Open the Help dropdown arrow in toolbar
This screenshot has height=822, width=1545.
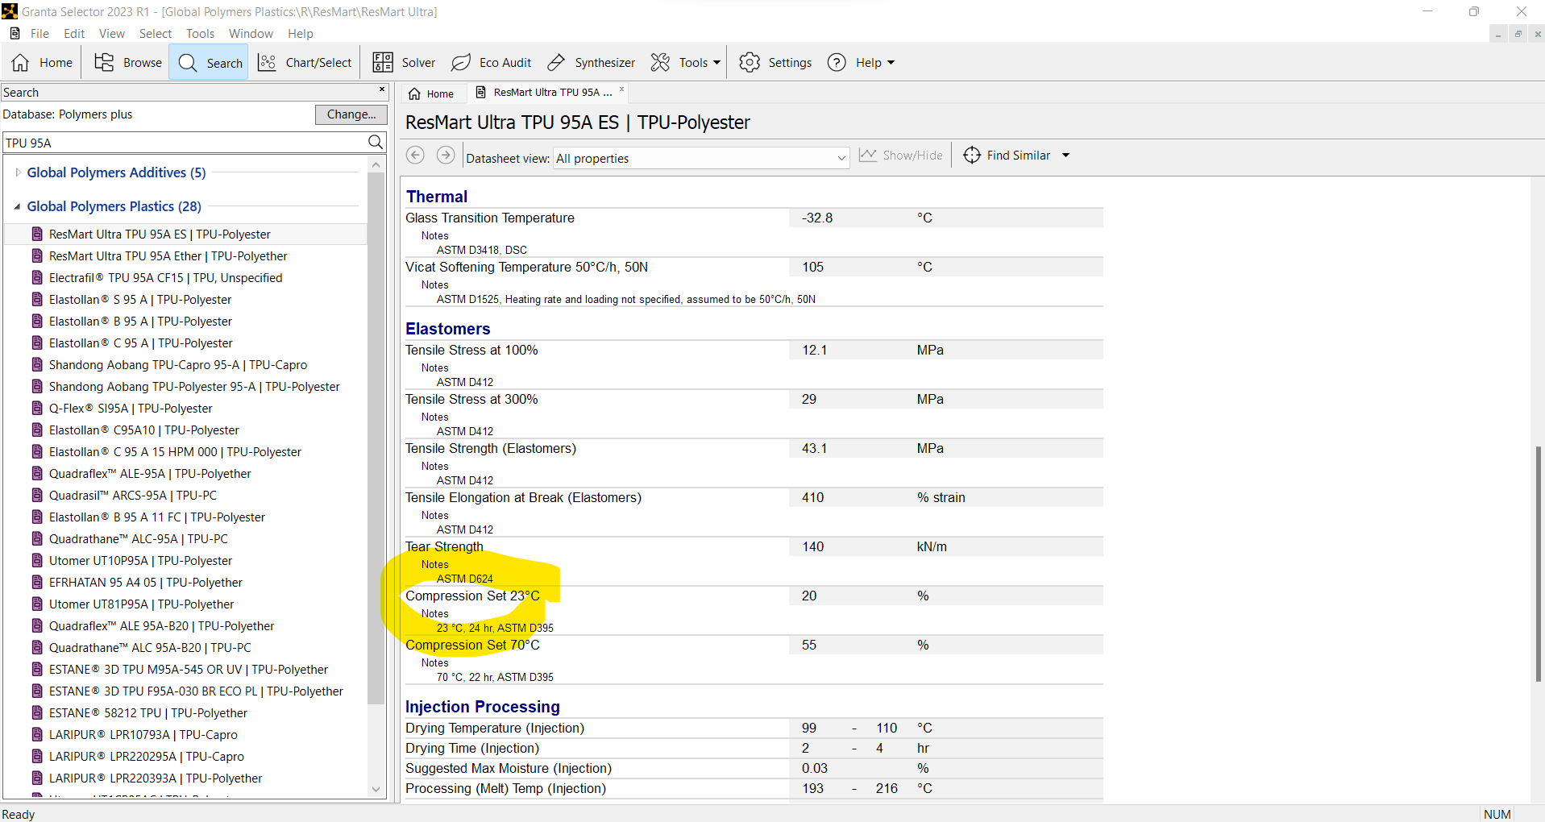click(x=891, y=63)
